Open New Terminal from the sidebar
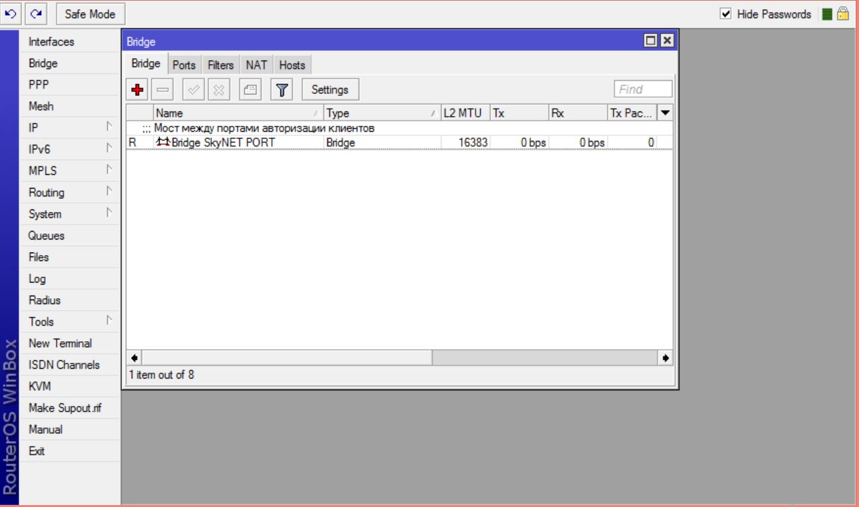This screenshot has height=507, width=859. coord(70,343)
